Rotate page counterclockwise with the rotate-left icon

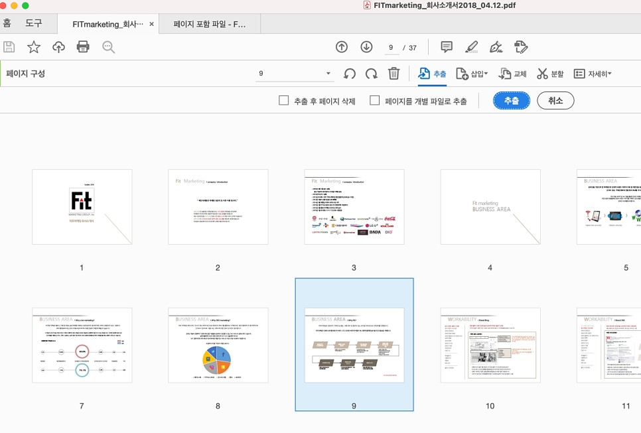click(x=350, y=74)
